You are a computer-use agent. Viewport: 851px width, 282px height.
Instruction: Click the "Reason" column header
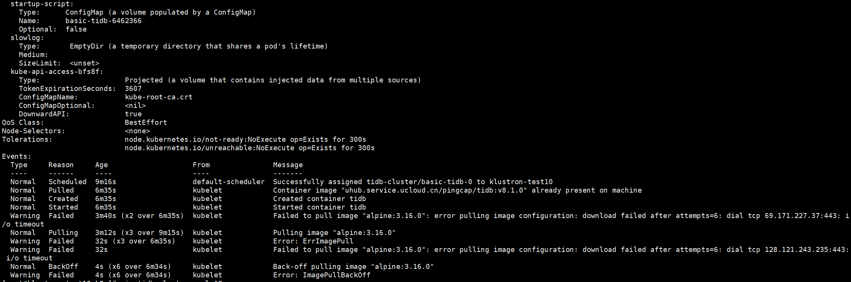61,165
